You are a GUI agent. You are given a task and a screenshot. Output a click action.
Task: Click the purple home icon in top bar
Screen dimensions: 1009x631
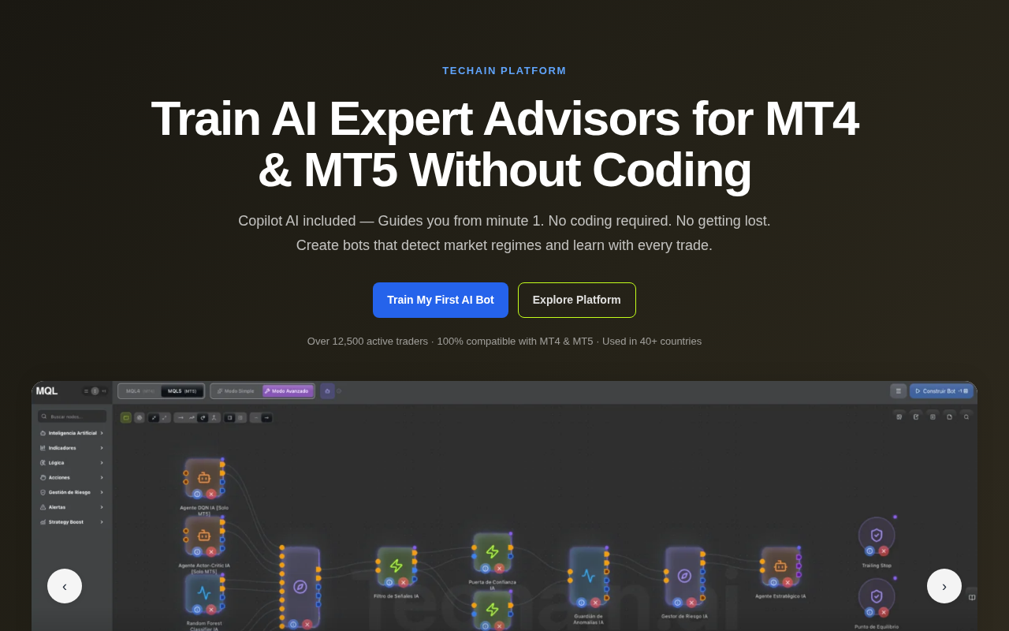coord(327,391)
